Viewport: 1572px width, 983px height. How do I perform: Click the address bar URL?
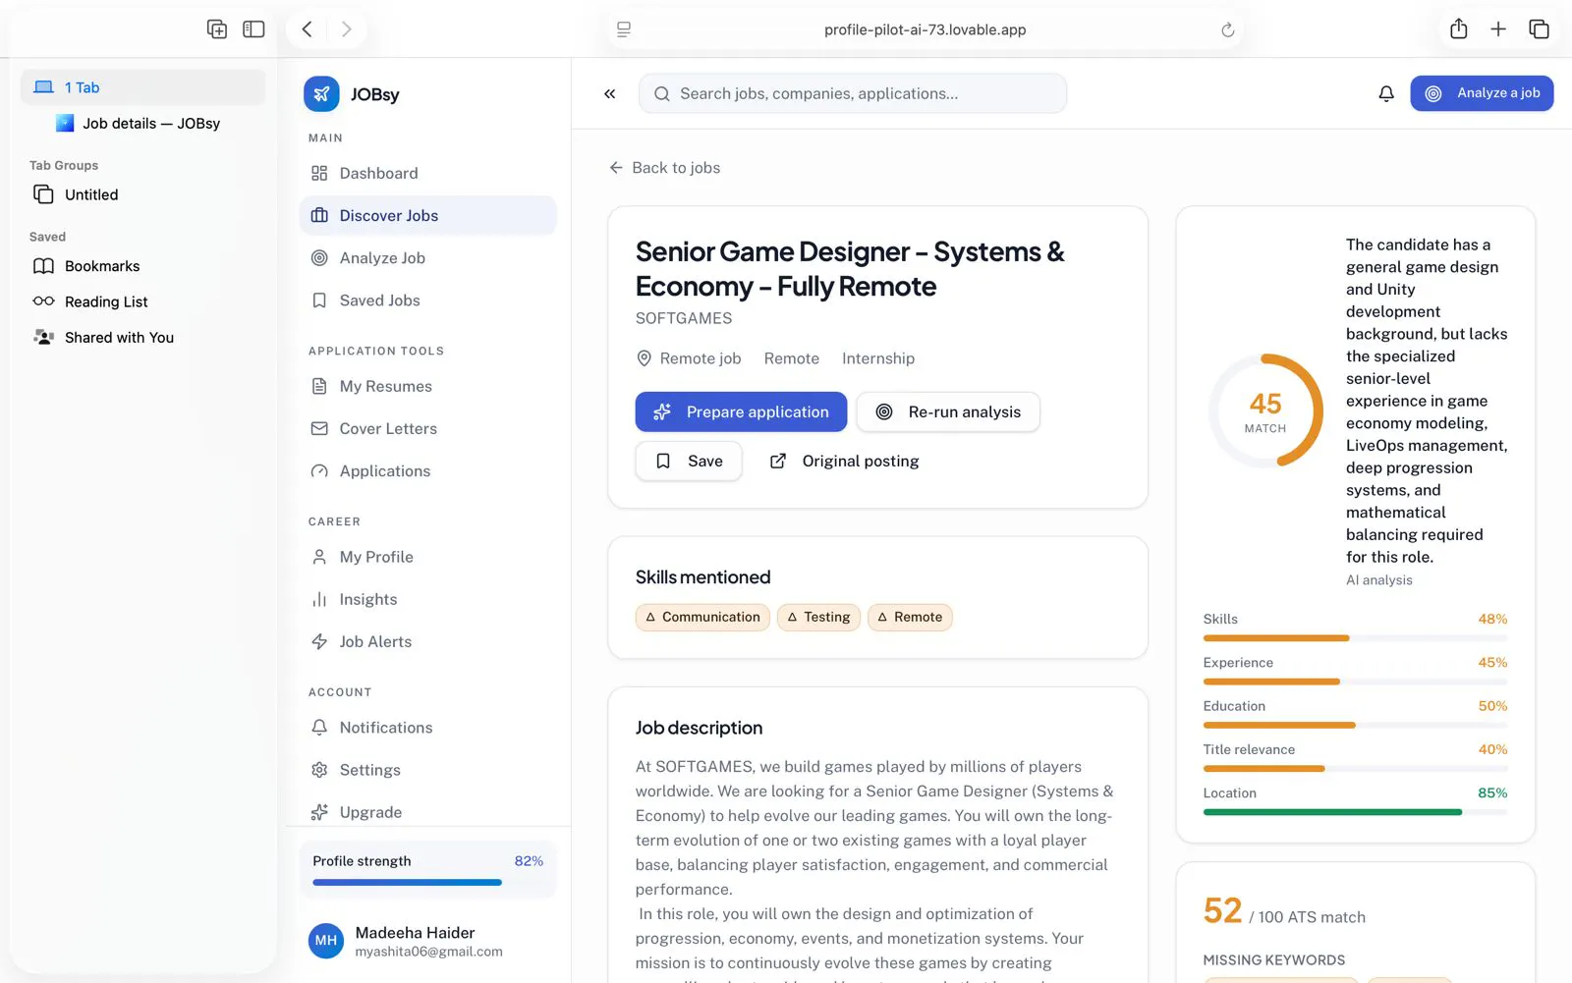coord(926,29)
